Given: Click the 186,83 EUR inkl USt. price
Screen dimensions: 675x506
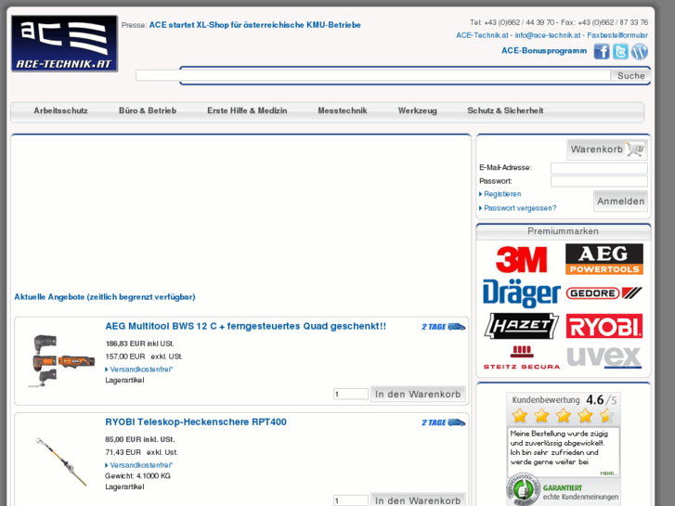Looking at the screenshot, I should [x=139, y=344].
